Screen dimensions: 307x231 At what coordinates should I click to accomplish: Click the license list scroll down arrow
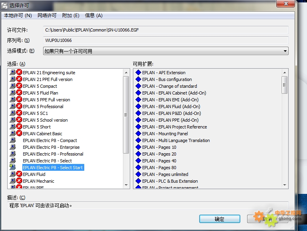(x=126, y=185)
